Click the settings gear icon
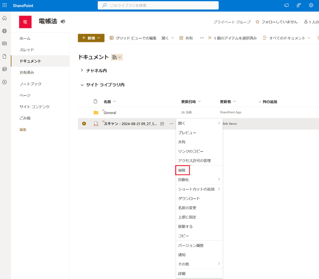 [311, 5]
